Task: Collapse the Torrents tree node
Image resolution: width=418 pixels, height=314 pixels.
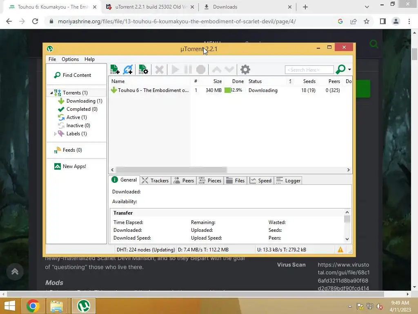Action: pyautogui.click(x=51, y=93)
